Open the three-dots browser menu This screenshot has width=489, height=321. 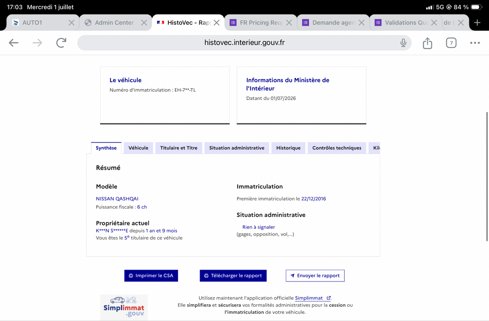tap(475, 43)
